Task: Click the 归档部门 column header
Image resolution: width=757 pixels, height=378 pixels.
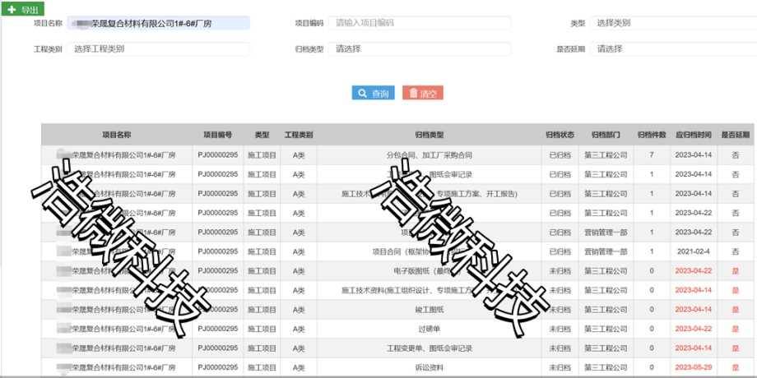Action: coord(606,135)
